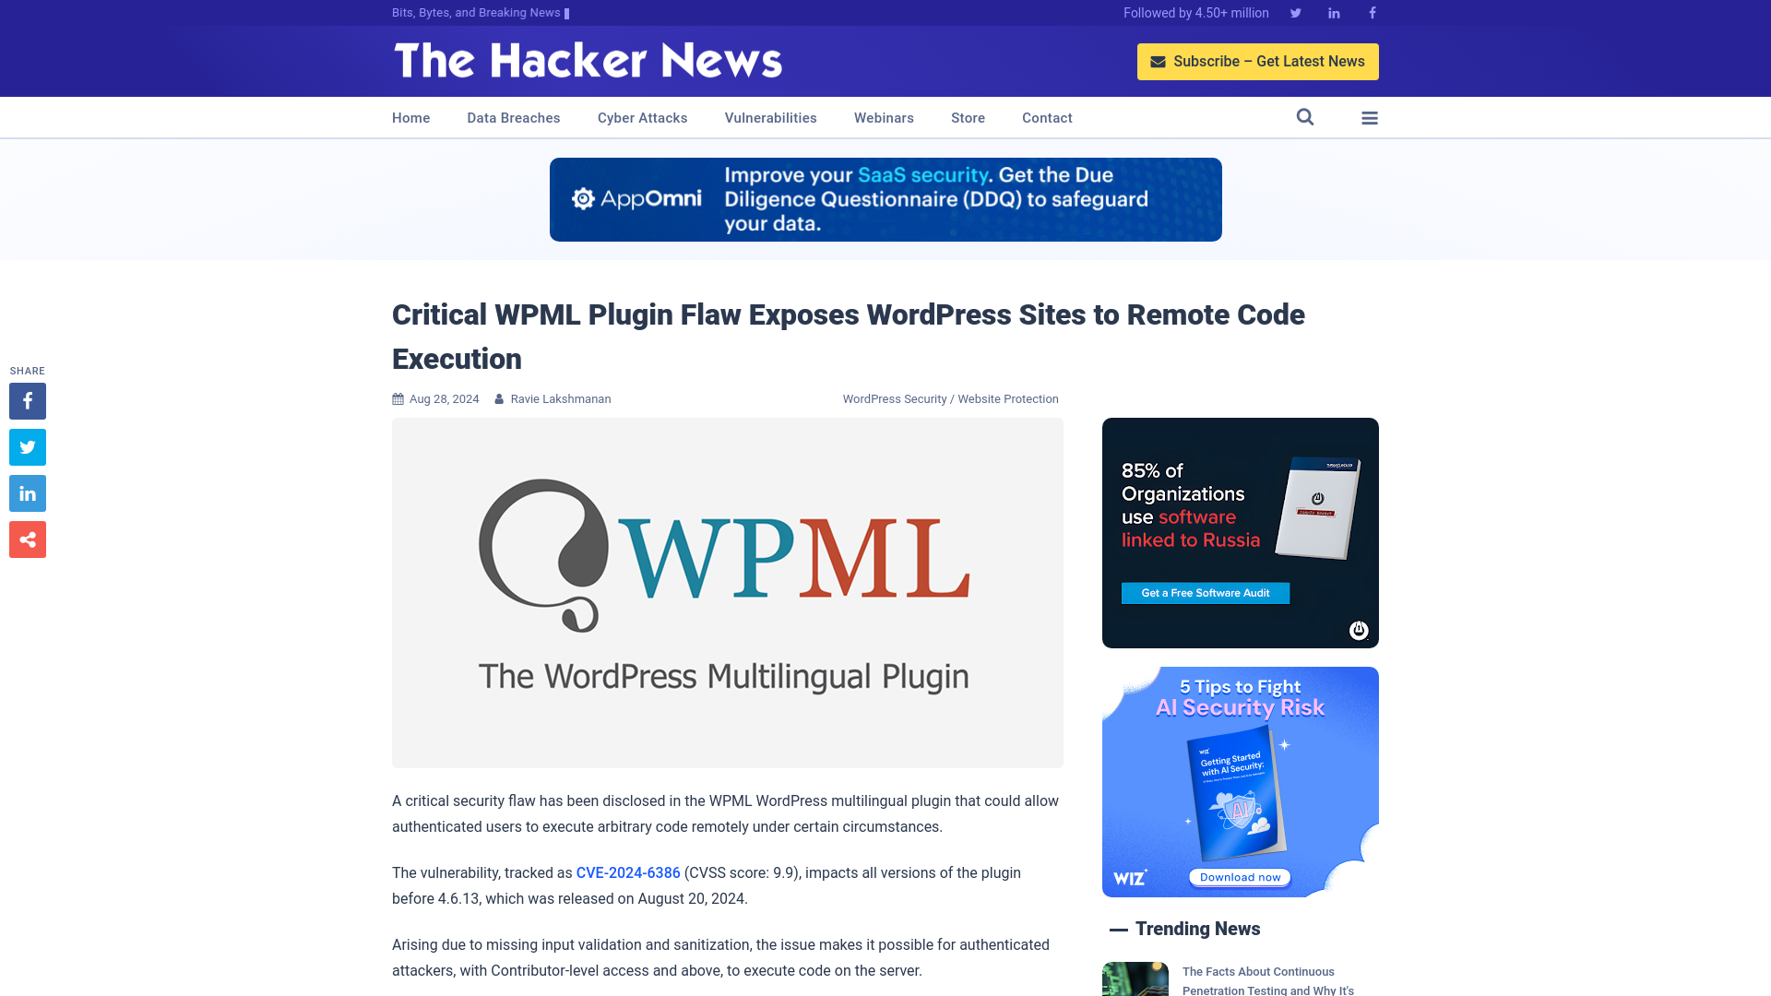This screenshot has height=996, width=1771.
Task: Click the Store menu navigation item
Action: tap(967, 117)
